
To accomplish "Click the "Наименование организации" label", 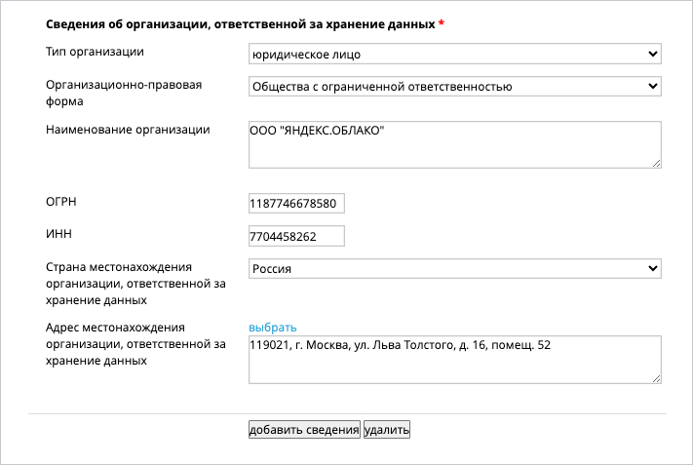I will point(128,130).
